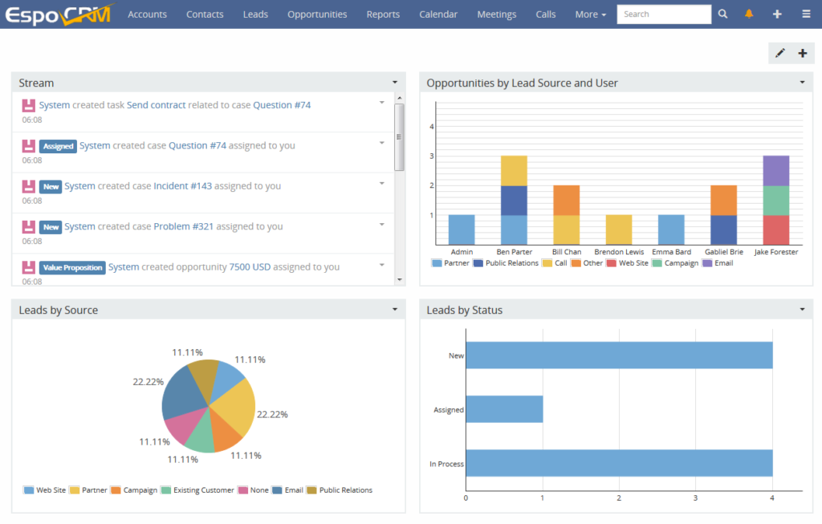Image resolution: width=822 pixels, height=524 pixels.
Task: Click the edit dashboard pencil icon
Action: tap(780, 53)
